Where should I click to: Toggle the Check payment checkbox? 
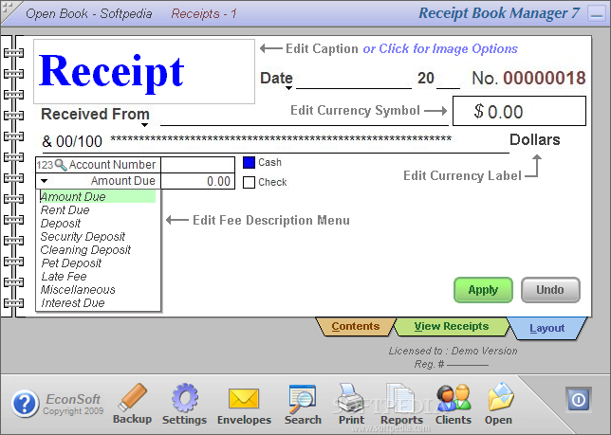pyautogui.click(x=249, y=183)
